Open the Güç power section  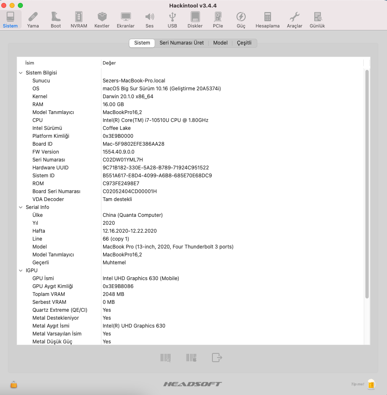tap(241, 20)
